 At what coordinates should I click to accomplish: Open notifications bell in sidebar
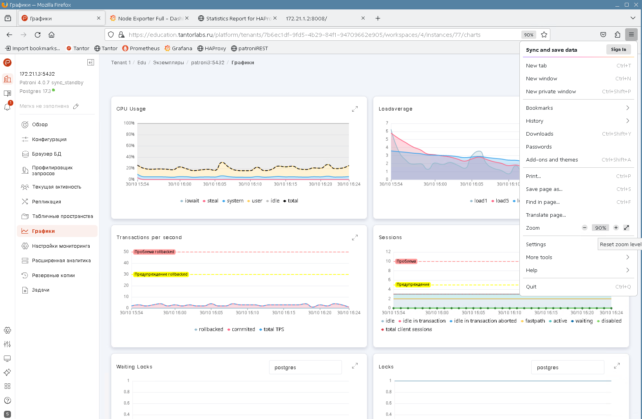click(7, 107)
